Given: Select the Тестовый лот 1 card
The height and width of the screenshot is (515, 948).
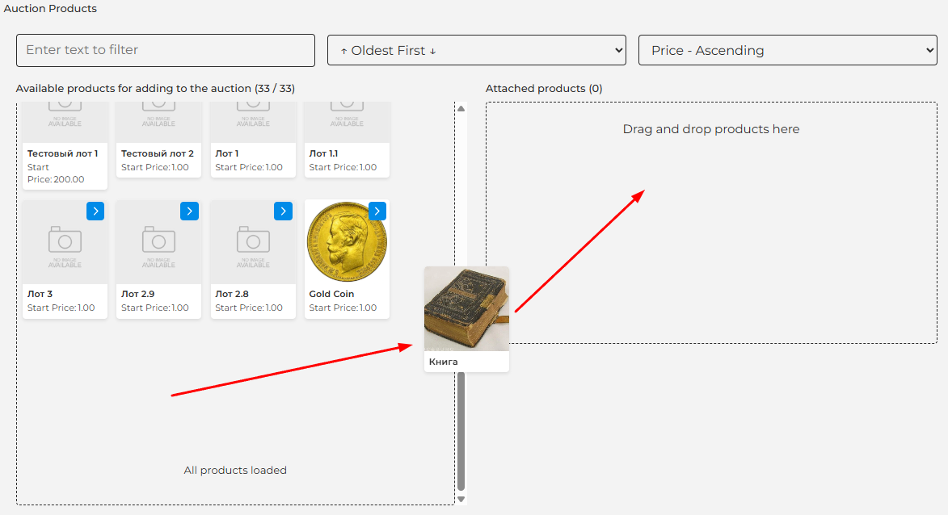Looking at the screenshot, I should 65,153.
